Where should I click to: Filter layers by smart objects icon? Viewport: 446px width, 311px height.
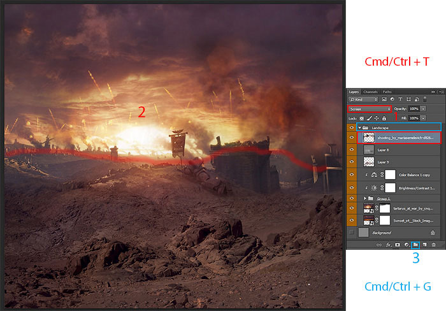pyautogui.click(x=417, y=99)
